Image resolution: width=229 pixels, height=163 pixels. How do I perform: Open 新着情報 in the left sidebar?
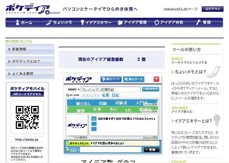pyautogui.click(x=30, y=49)
